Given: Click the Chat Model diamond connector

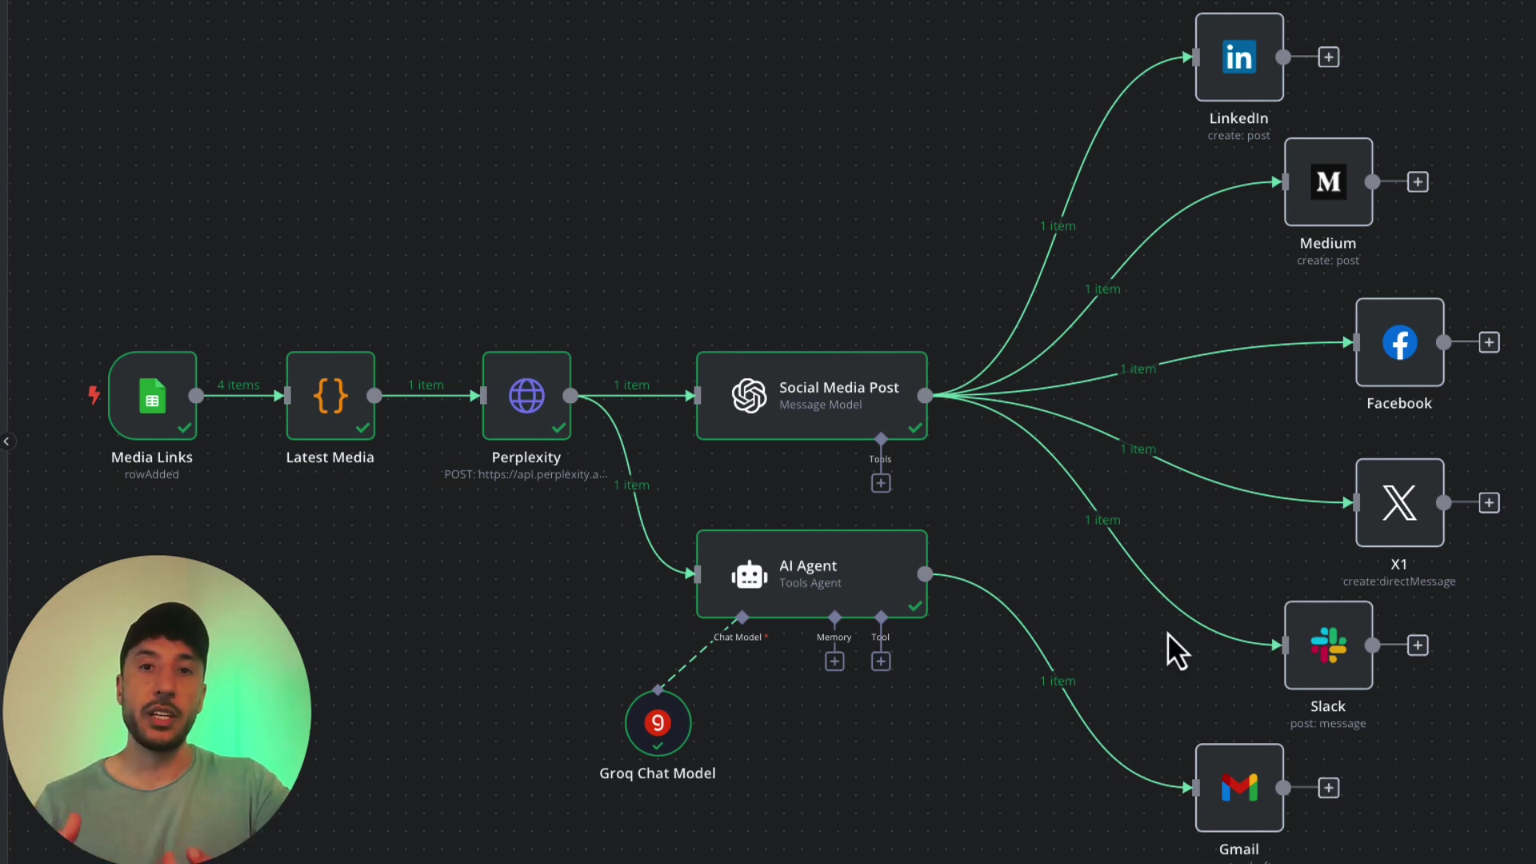Looking at the screenshot, I should tap(742, 618).
